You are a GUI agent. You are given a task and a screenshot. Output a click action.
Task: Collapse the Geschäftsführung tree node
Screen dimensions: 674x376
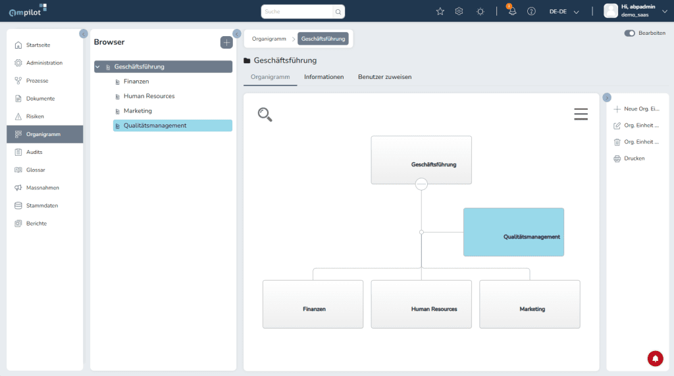[97, 66]
